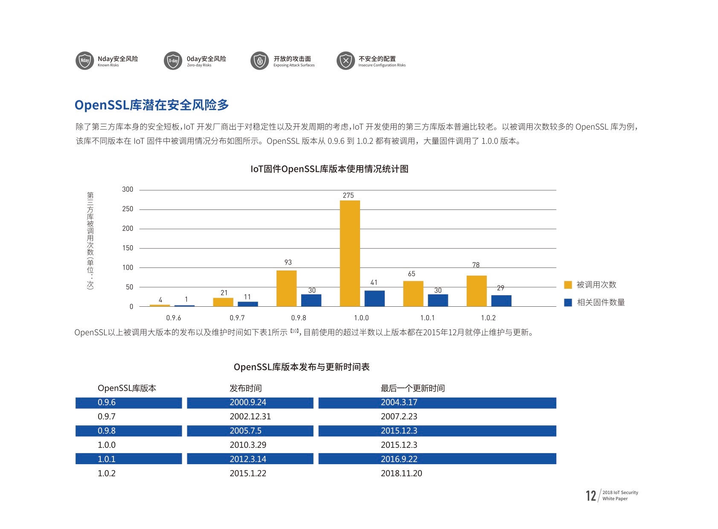Viewport: 718px width, 529px height.
Task: Click the chart x-axis label '1.0.2'
Action: (x=488, y=318)
